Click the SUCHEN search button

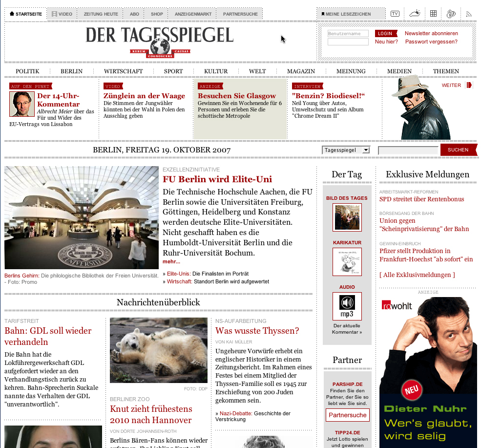pos(458,150)
